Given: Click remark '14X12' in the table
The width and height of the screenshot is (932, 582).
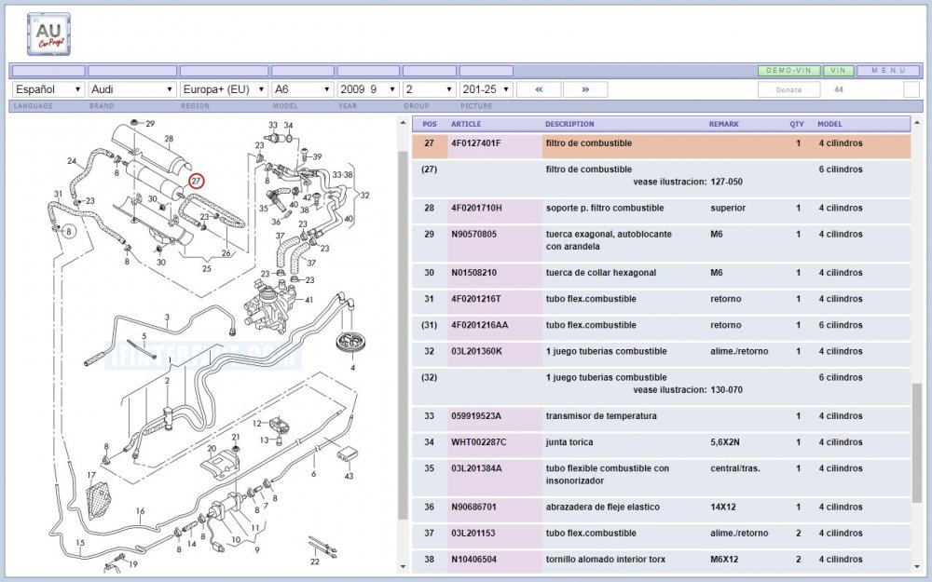Looking at the screenshot, I should click(723, 507).
